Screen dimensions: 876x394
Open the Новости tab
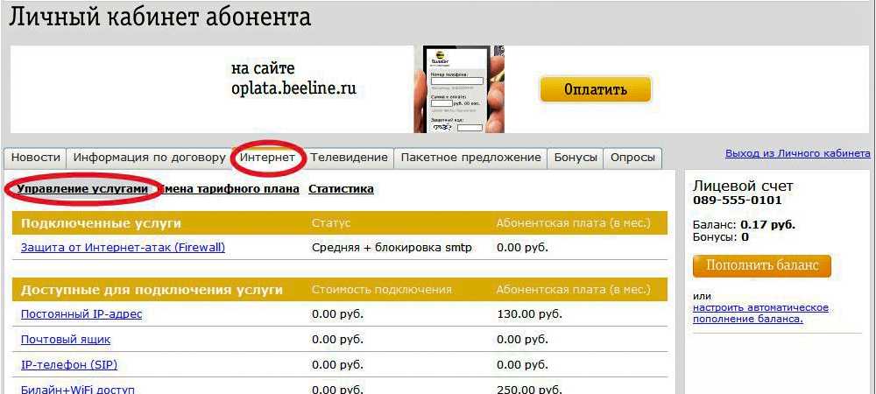tap(36, 158)
